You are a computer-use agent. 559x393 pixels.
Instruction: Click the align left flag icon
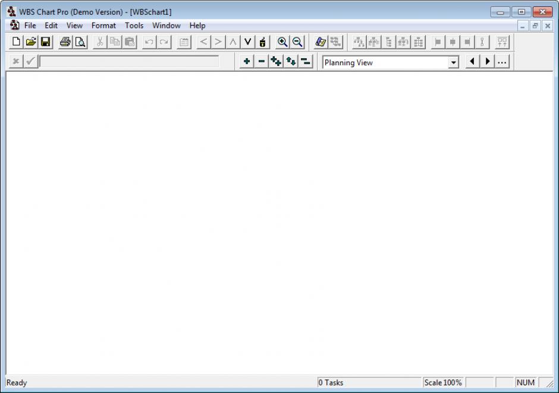tap(438, 42)
